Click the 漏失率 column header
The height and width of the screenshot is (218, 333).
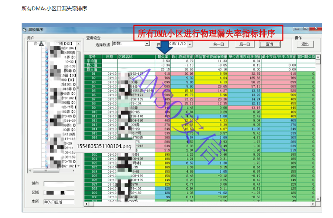(x=163, y=57)
